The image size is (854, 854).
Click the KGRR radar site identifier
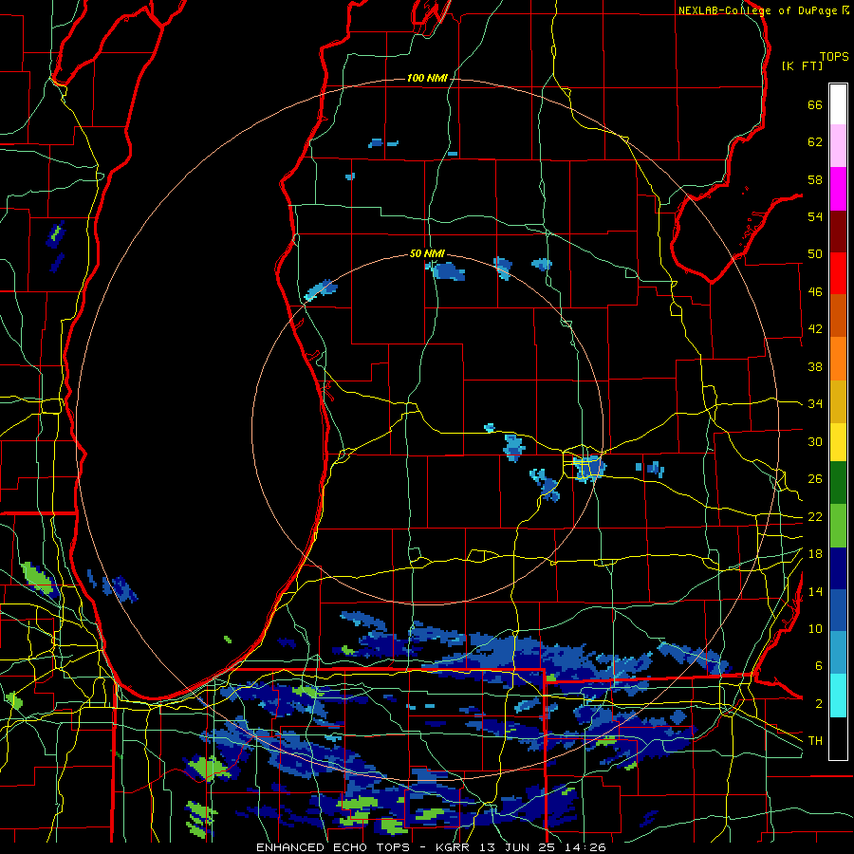[x=453, y=847]
